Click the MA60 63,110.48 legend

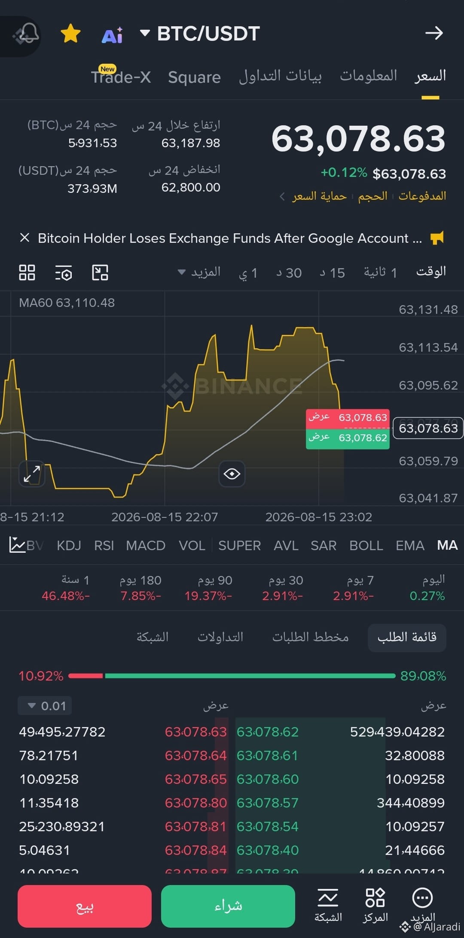click(67, 303)
